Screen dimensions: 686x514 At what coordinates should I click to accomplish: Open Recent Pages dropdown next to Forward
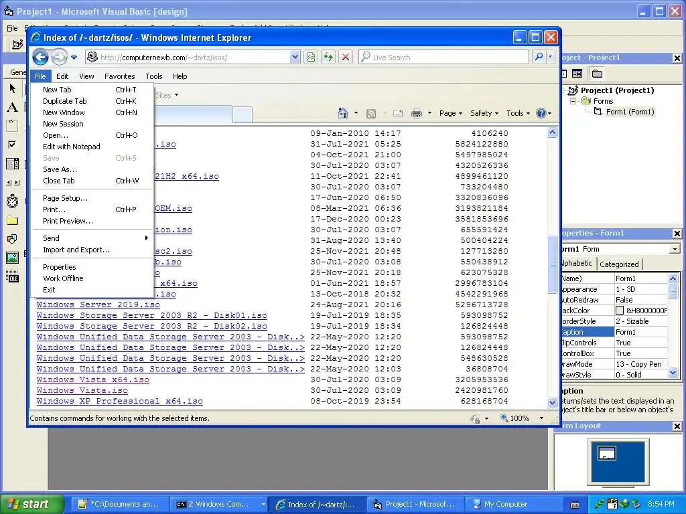(74, 58)
